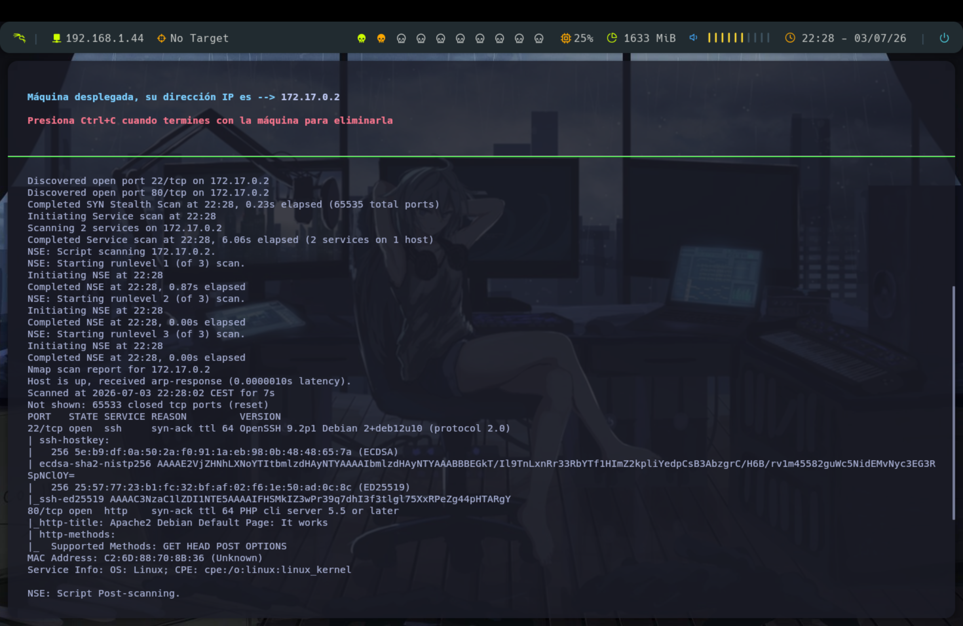Viewport: 963px width, 626px height.
Task: Set volume using the bar slider
Action: pos(738,38)
